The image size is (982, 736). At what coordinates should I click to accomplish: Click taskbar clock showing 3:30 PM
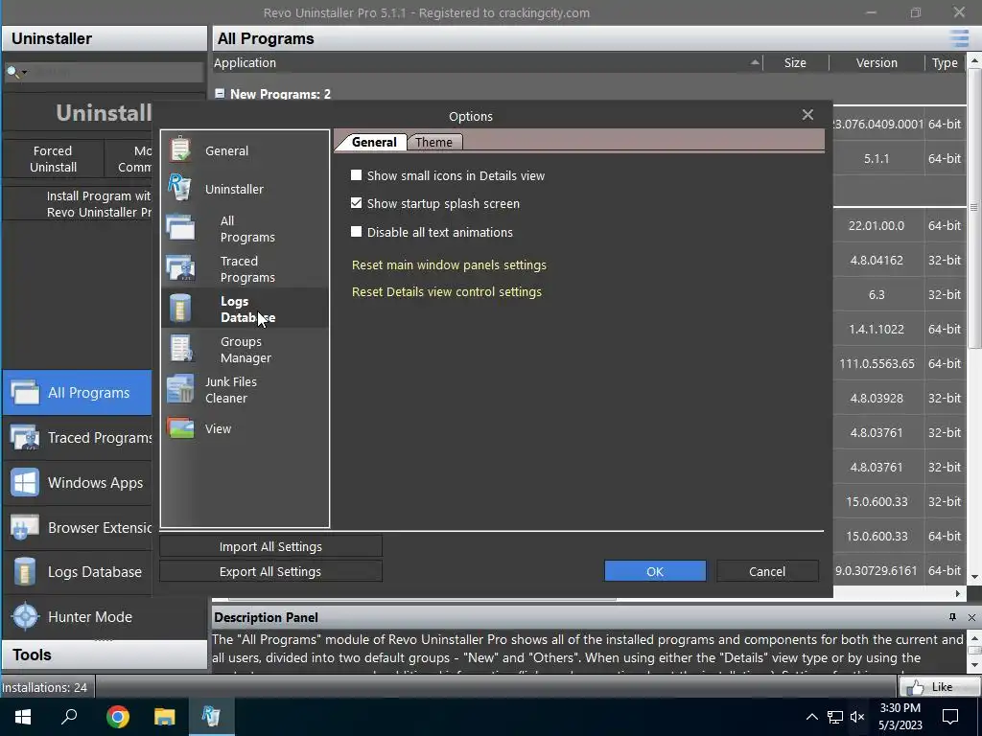coord(900,717)
